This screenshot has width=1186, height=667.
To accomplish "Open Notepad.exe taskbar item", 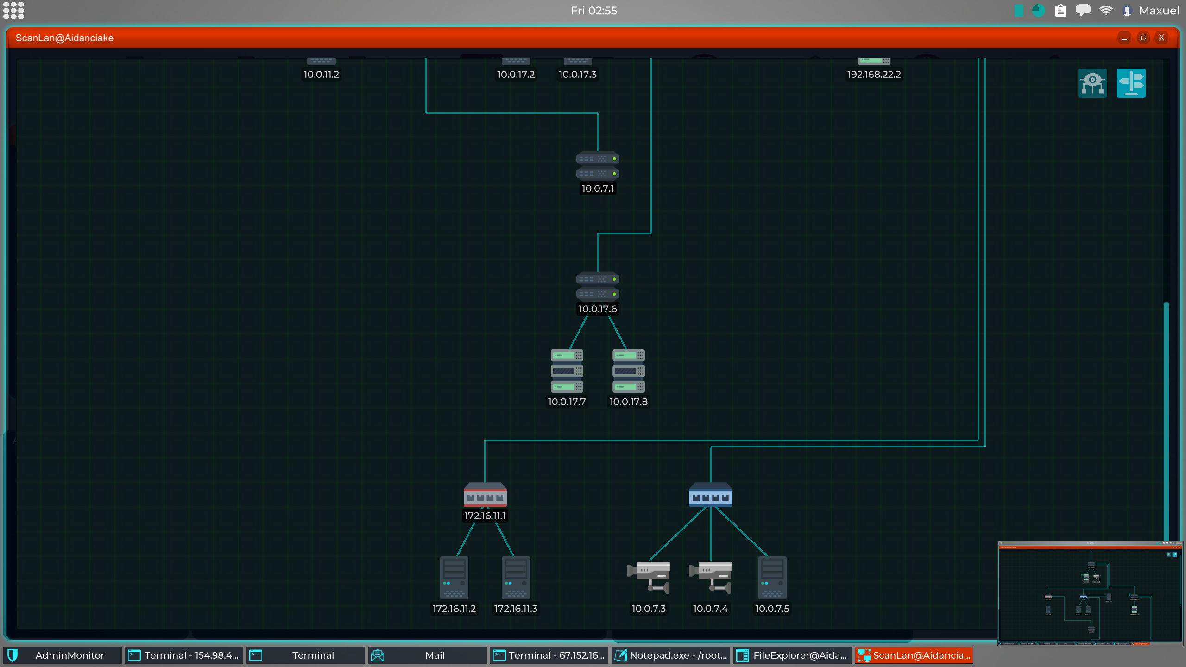I will click(670, 655).
